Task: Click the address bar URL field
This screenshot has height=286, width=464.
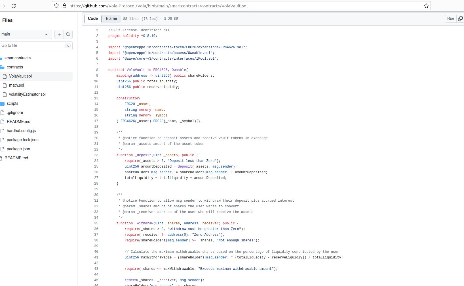Action: pos(241,6)
